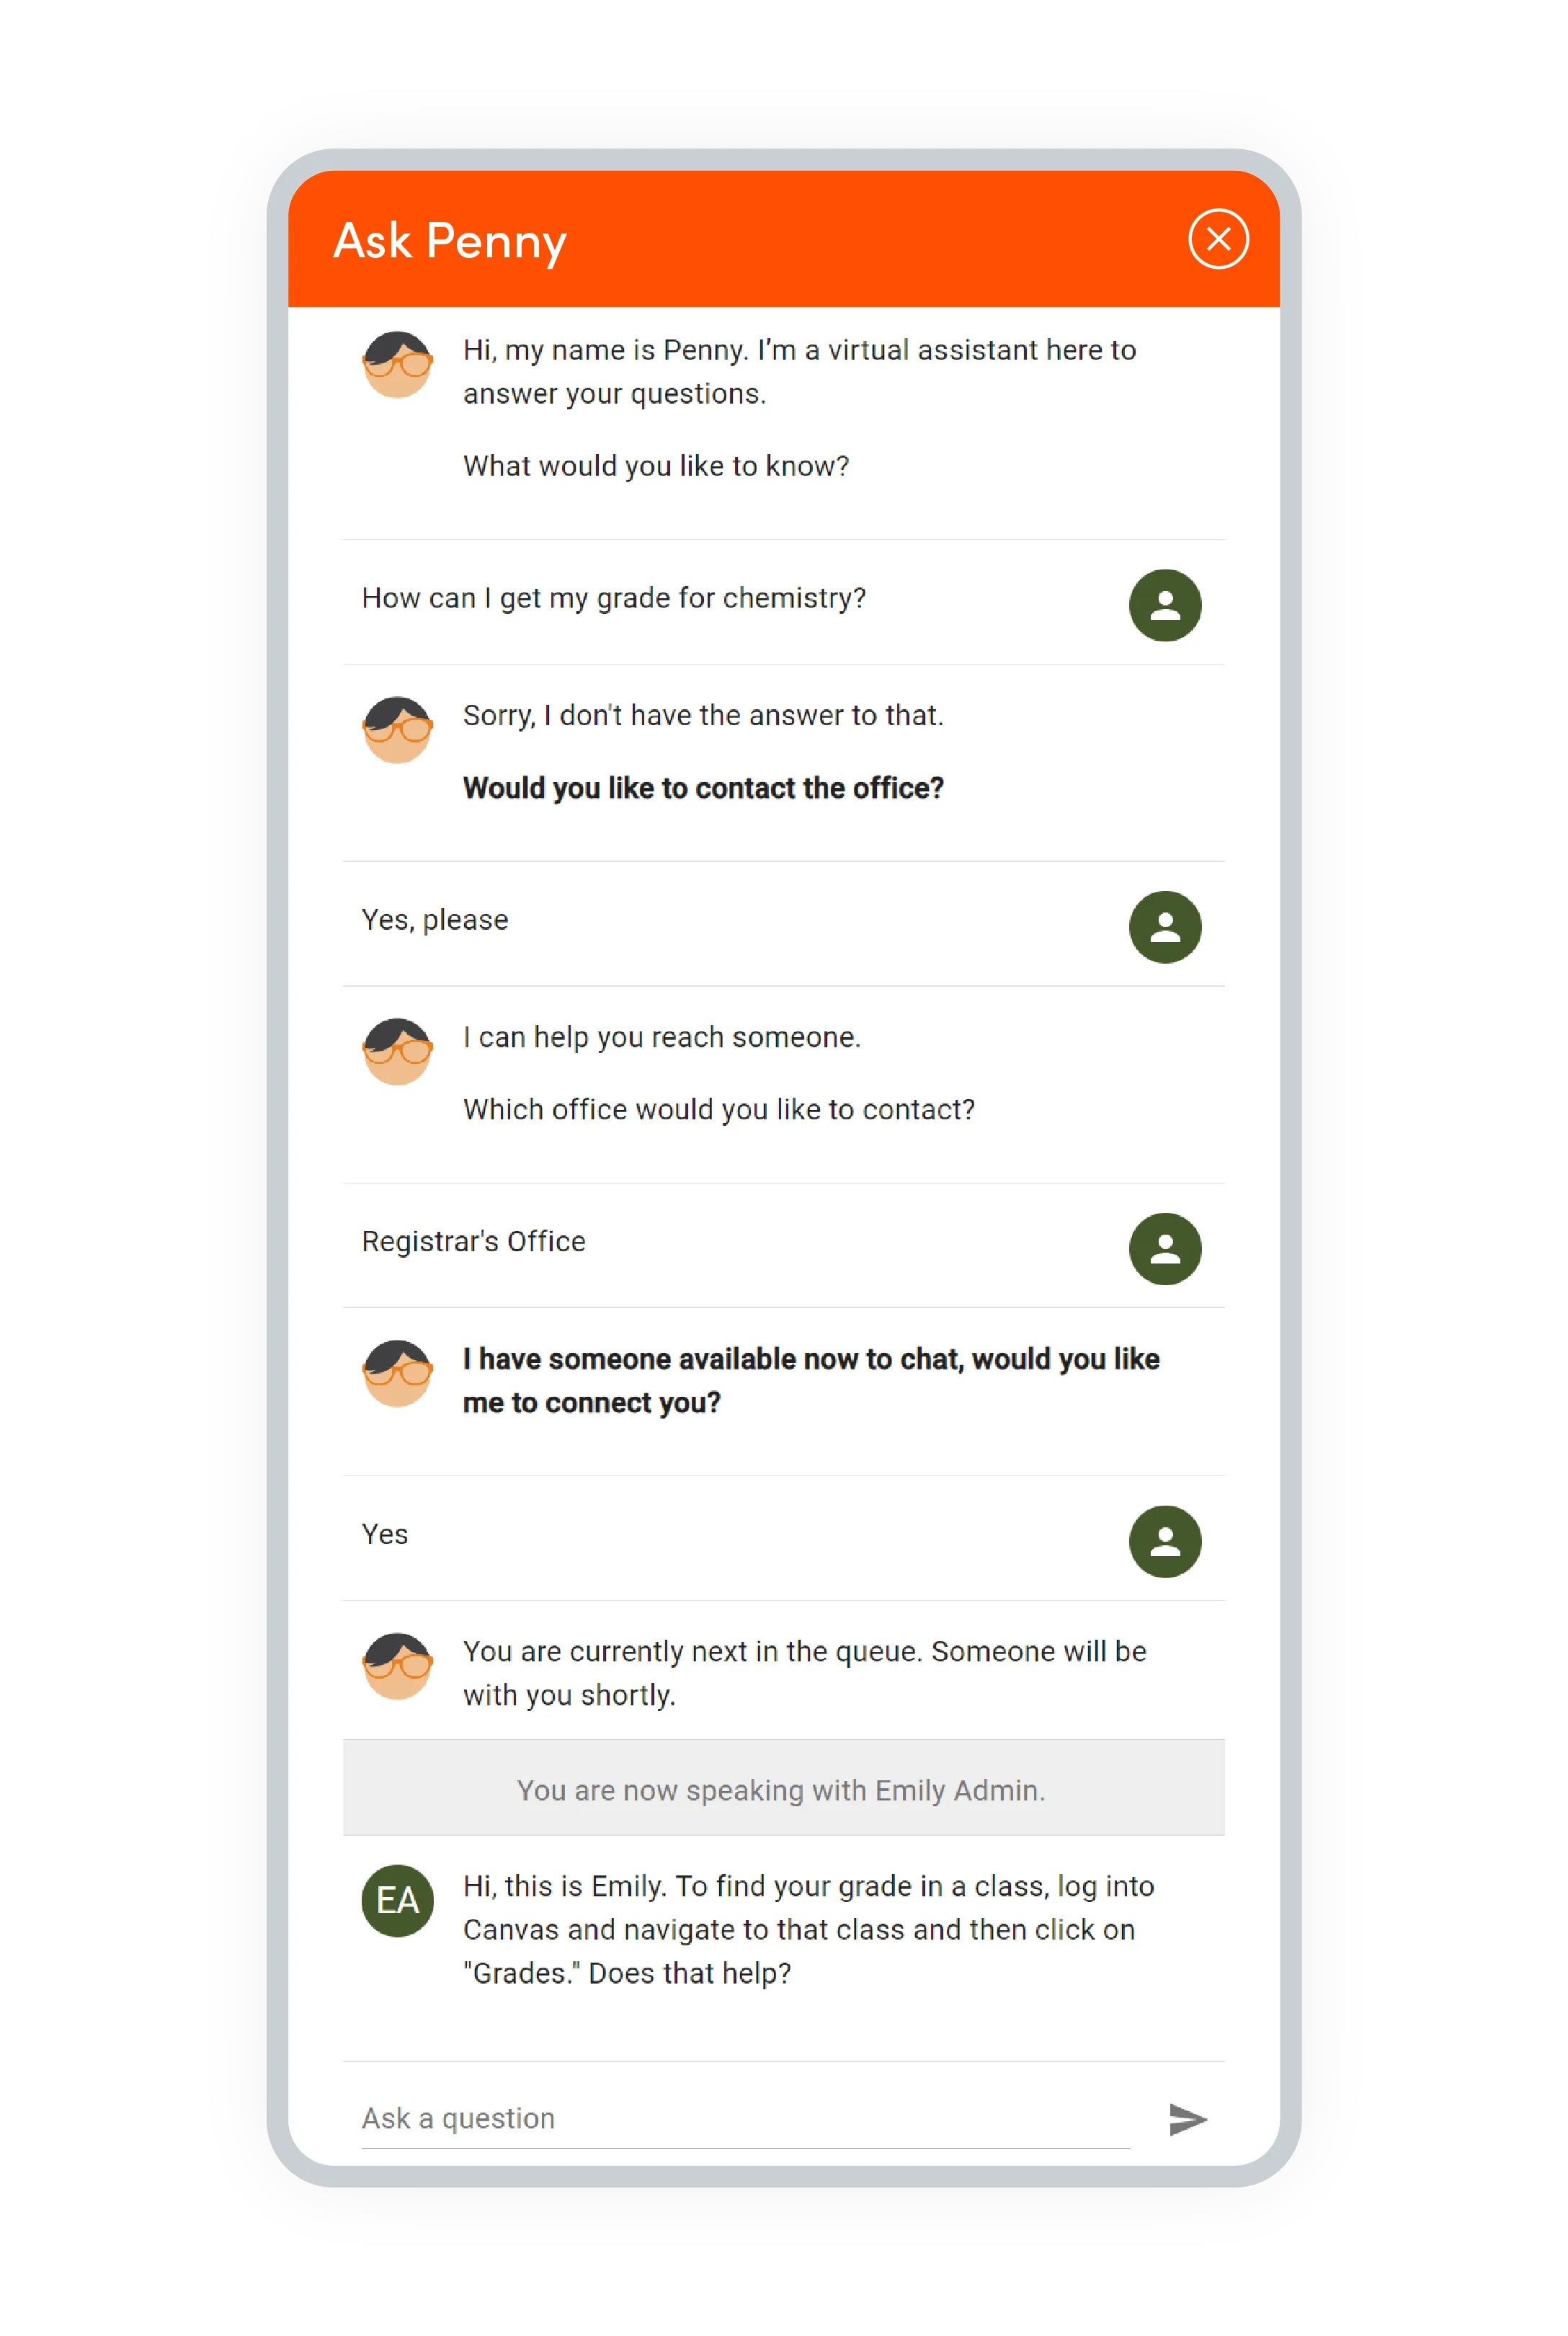Click Penny's avatar beside "I can help you reach someone"
Image resolution: width=1568 pixels, height=2336 pixels.
coord(397,1054)
